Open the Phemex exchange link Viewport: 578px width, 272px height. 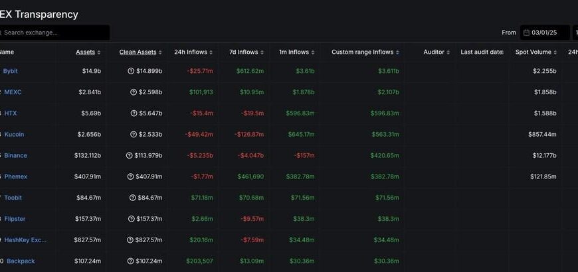coord(15,176)
